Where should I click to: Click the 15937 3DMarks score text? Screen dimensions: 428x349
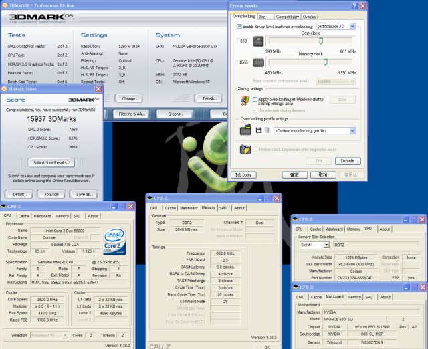51,119
